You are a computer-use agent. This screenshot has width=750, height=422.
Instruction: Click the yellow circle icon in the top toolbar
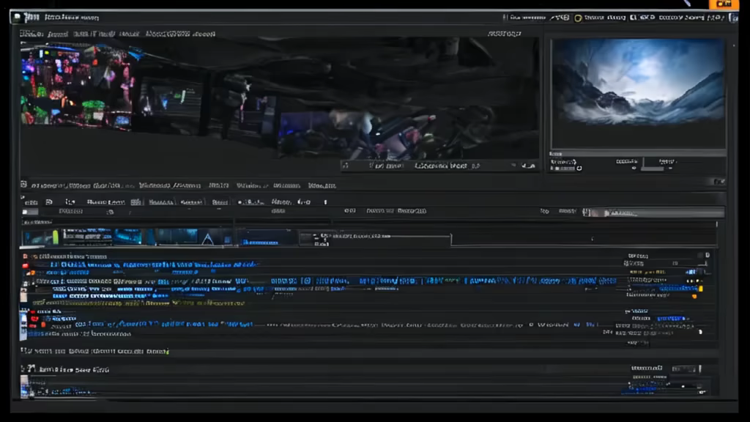[x=578, y=17]
